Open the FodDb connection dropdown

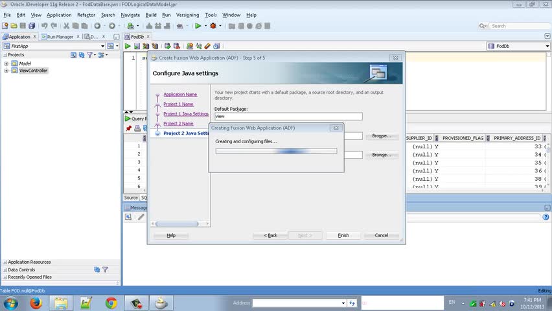(x=547, y=46)
